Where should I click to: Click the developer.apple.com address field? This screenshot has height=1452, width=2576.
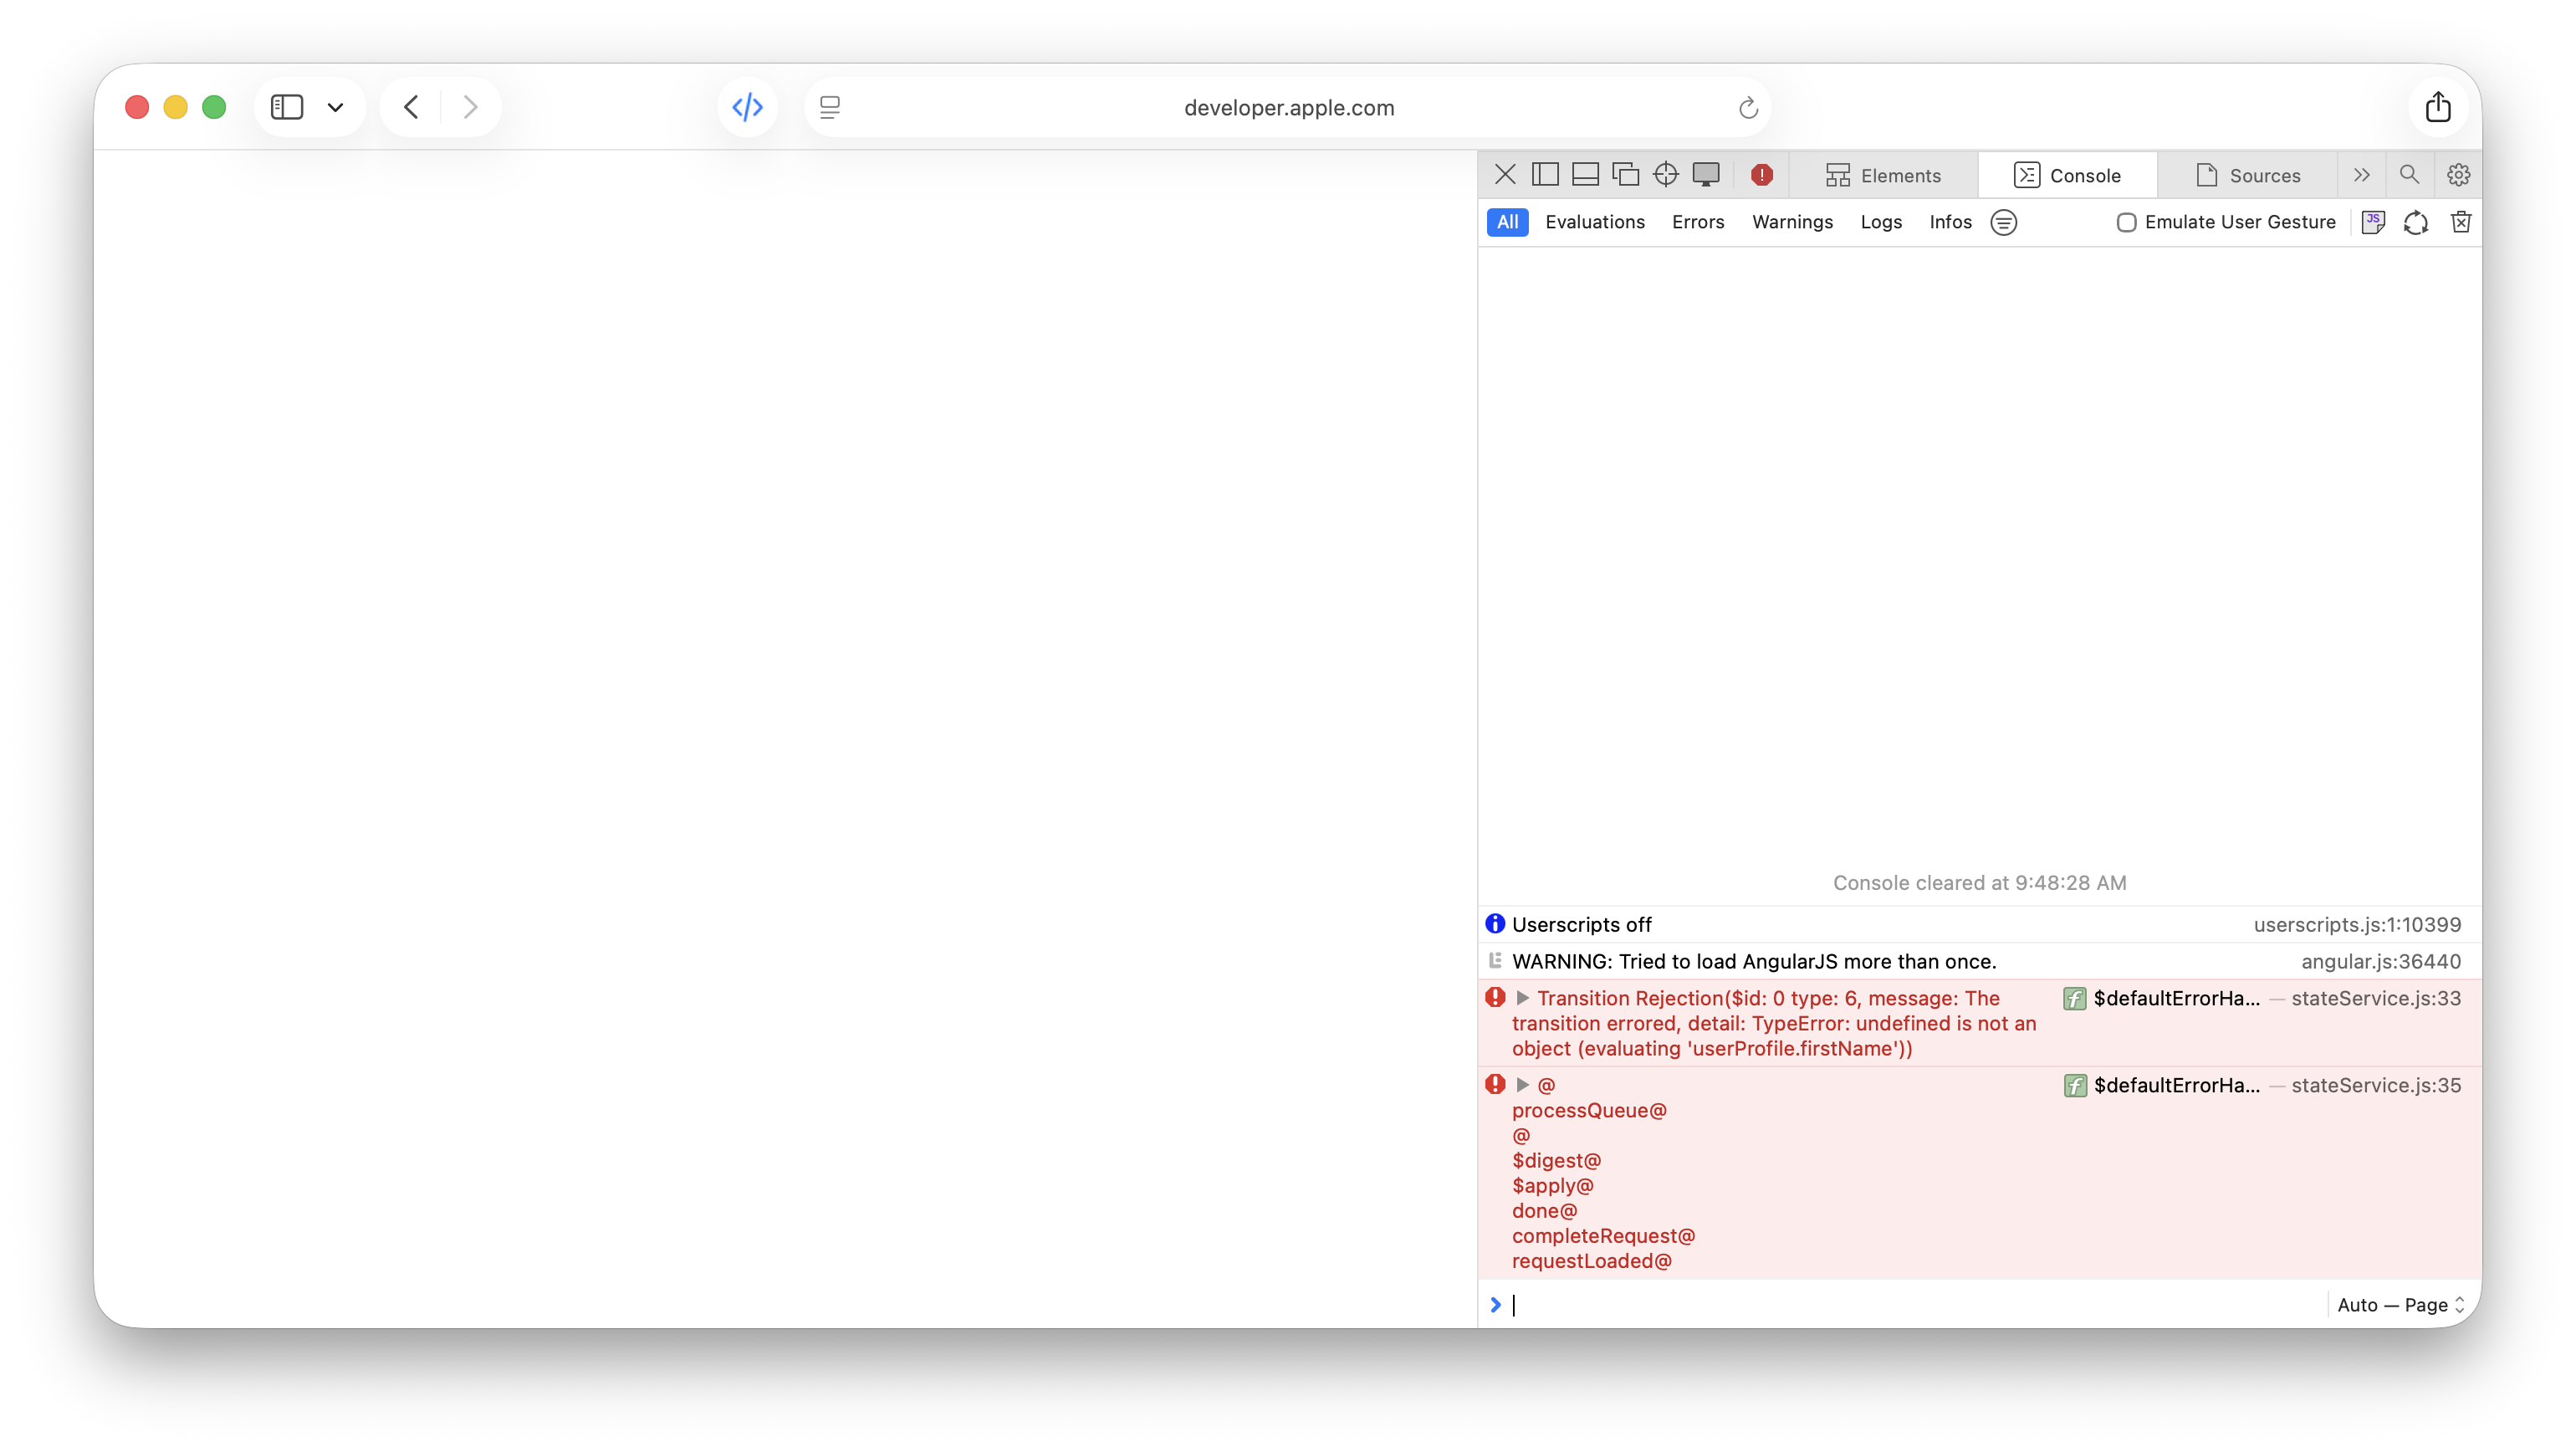[x=1288, y=107]
